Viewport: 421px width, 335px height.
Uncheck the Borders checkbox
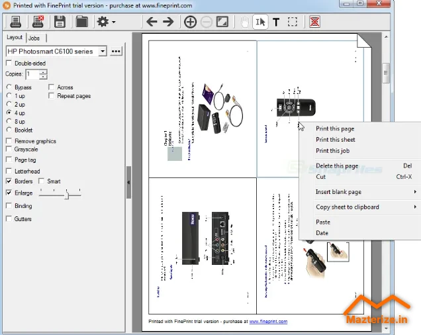pyautogui.click(x=9, y=181)
